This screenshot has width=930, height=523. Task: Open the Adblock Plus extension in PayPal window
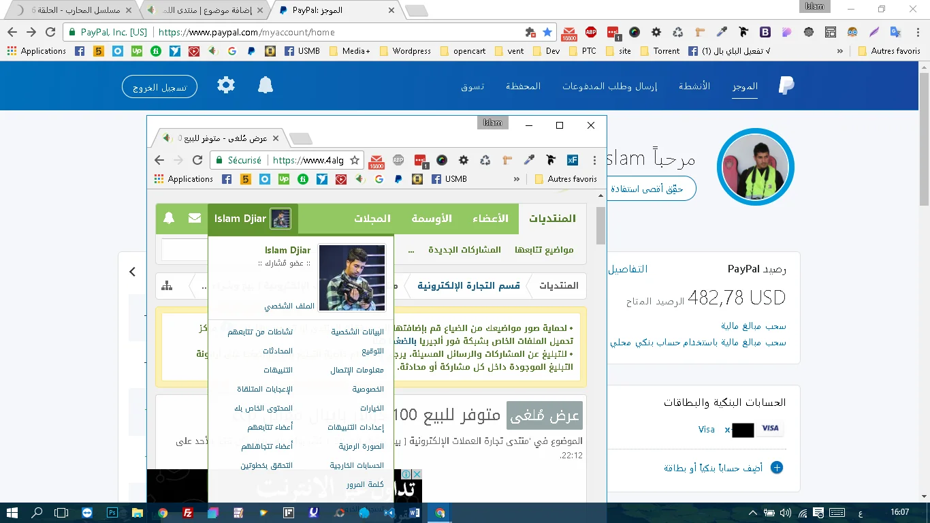[591, 32]
